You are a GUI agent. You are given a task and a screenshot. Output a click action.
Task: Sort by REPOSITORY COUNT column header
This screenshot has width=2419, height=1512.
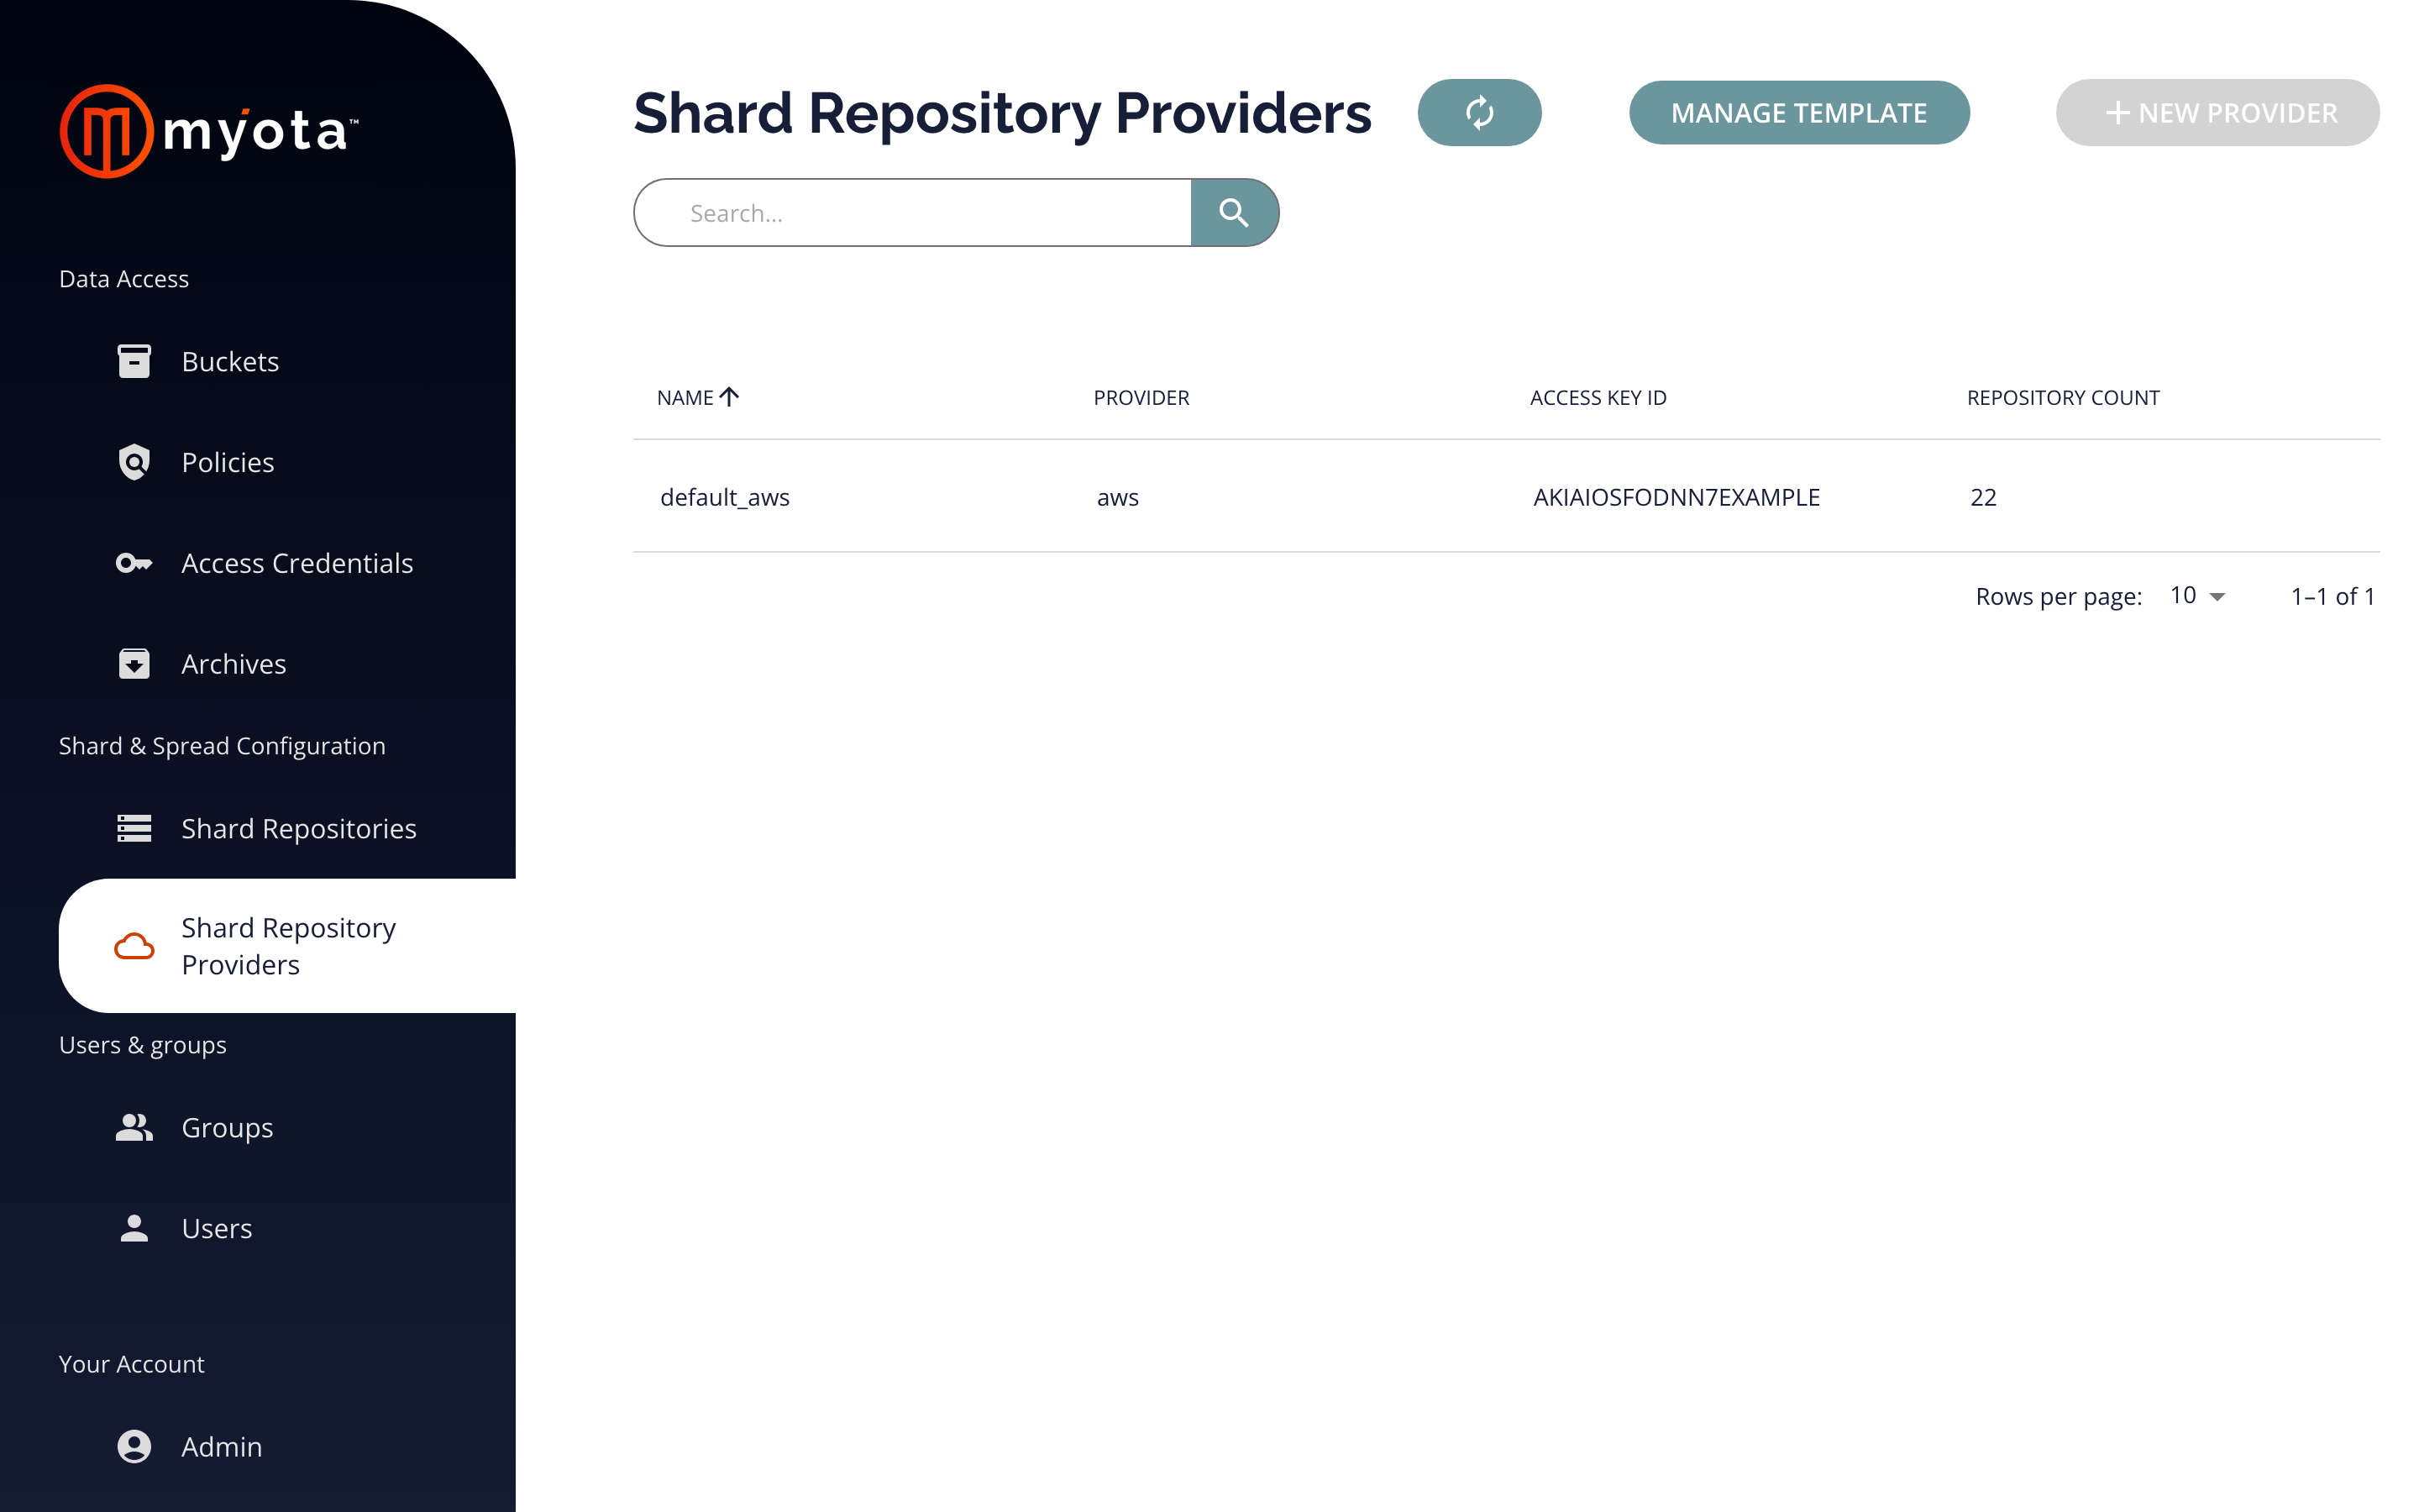click(x=2063, y=397)
